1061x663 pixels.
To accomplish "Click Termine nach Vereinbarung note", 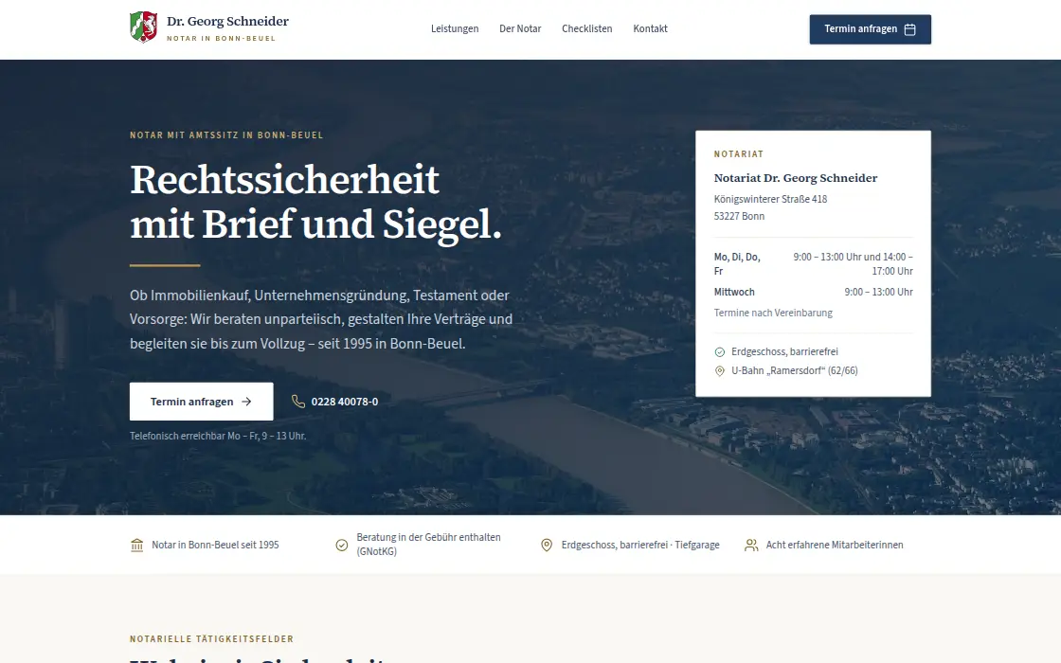I will point(773,313).
